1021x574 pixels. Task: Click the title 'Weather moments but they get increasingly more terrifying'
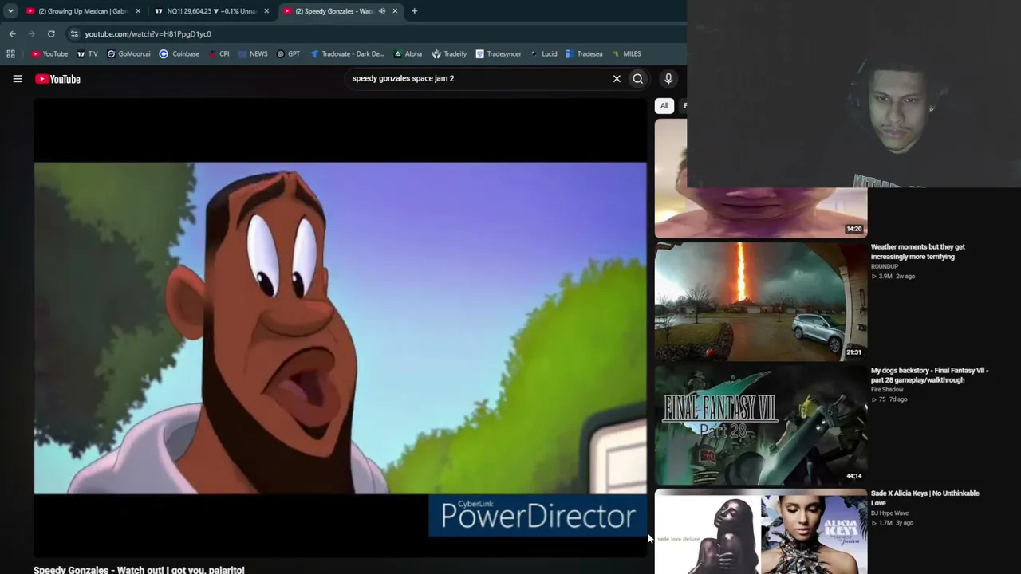[918, 252]
